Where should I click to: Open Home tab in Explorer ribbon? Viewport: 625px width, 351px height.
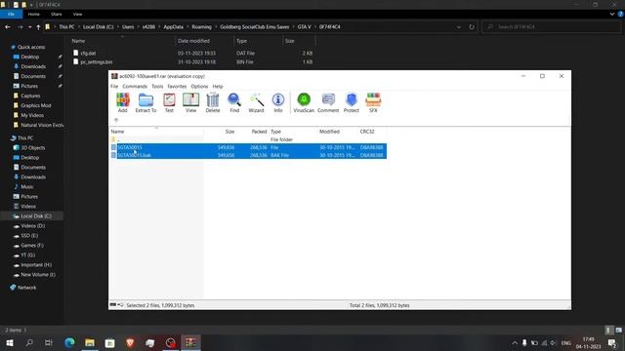(x=34, y=14)
